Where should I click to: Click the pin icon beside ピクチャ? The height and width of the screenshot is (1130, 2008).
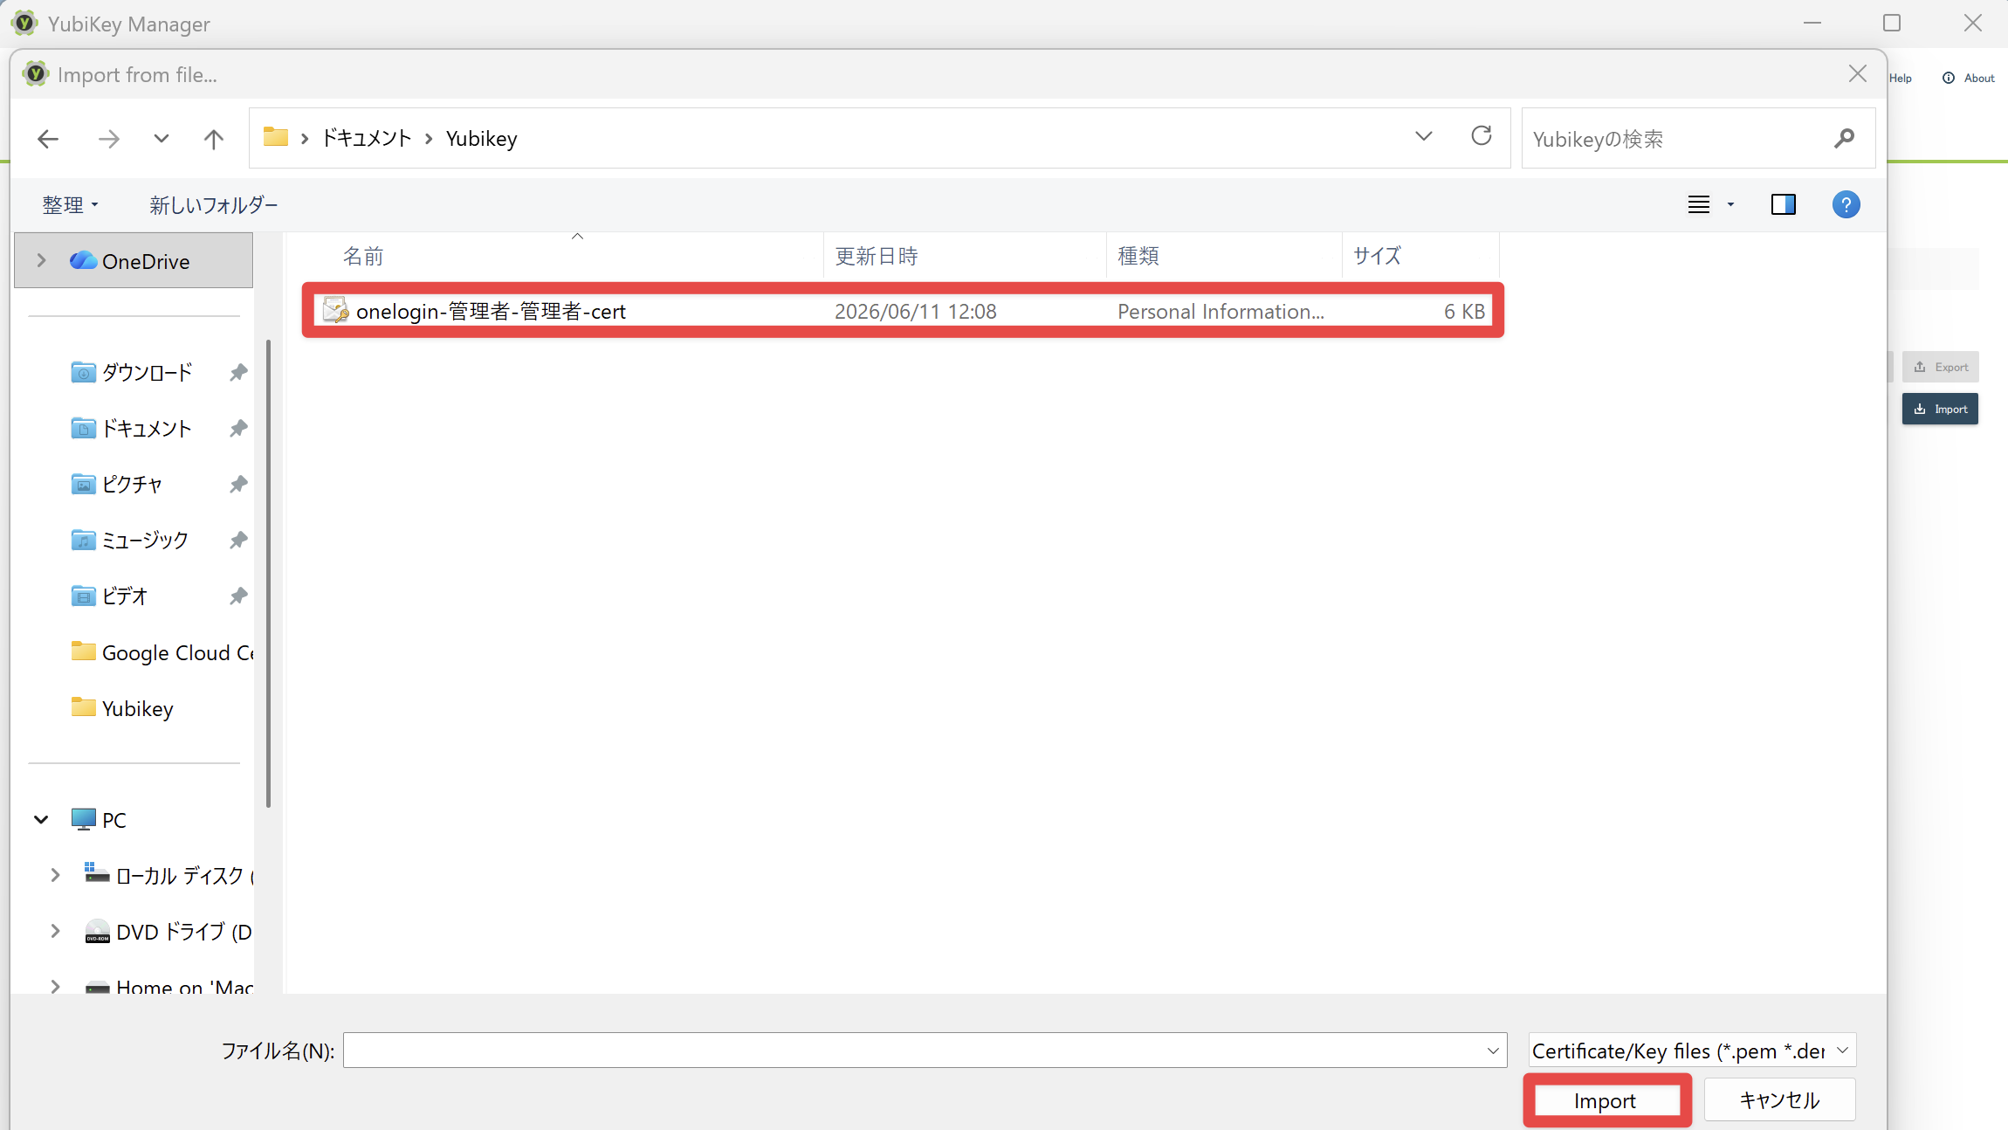point(238,485)
